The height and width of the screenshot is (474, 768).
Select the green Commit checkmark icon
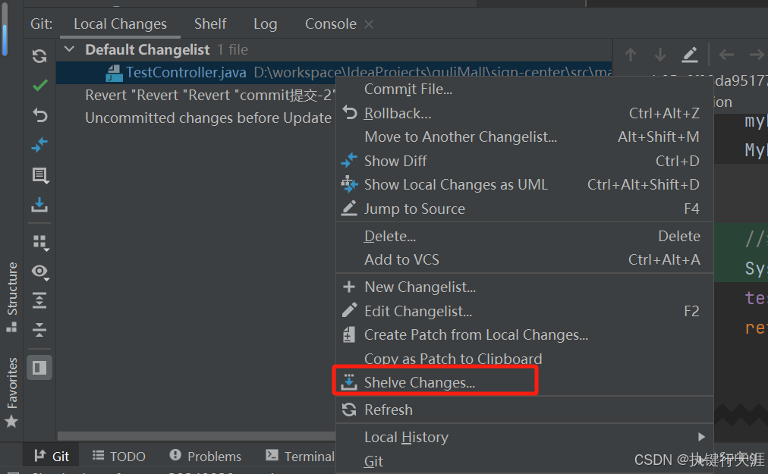click(x=39, y=85)
